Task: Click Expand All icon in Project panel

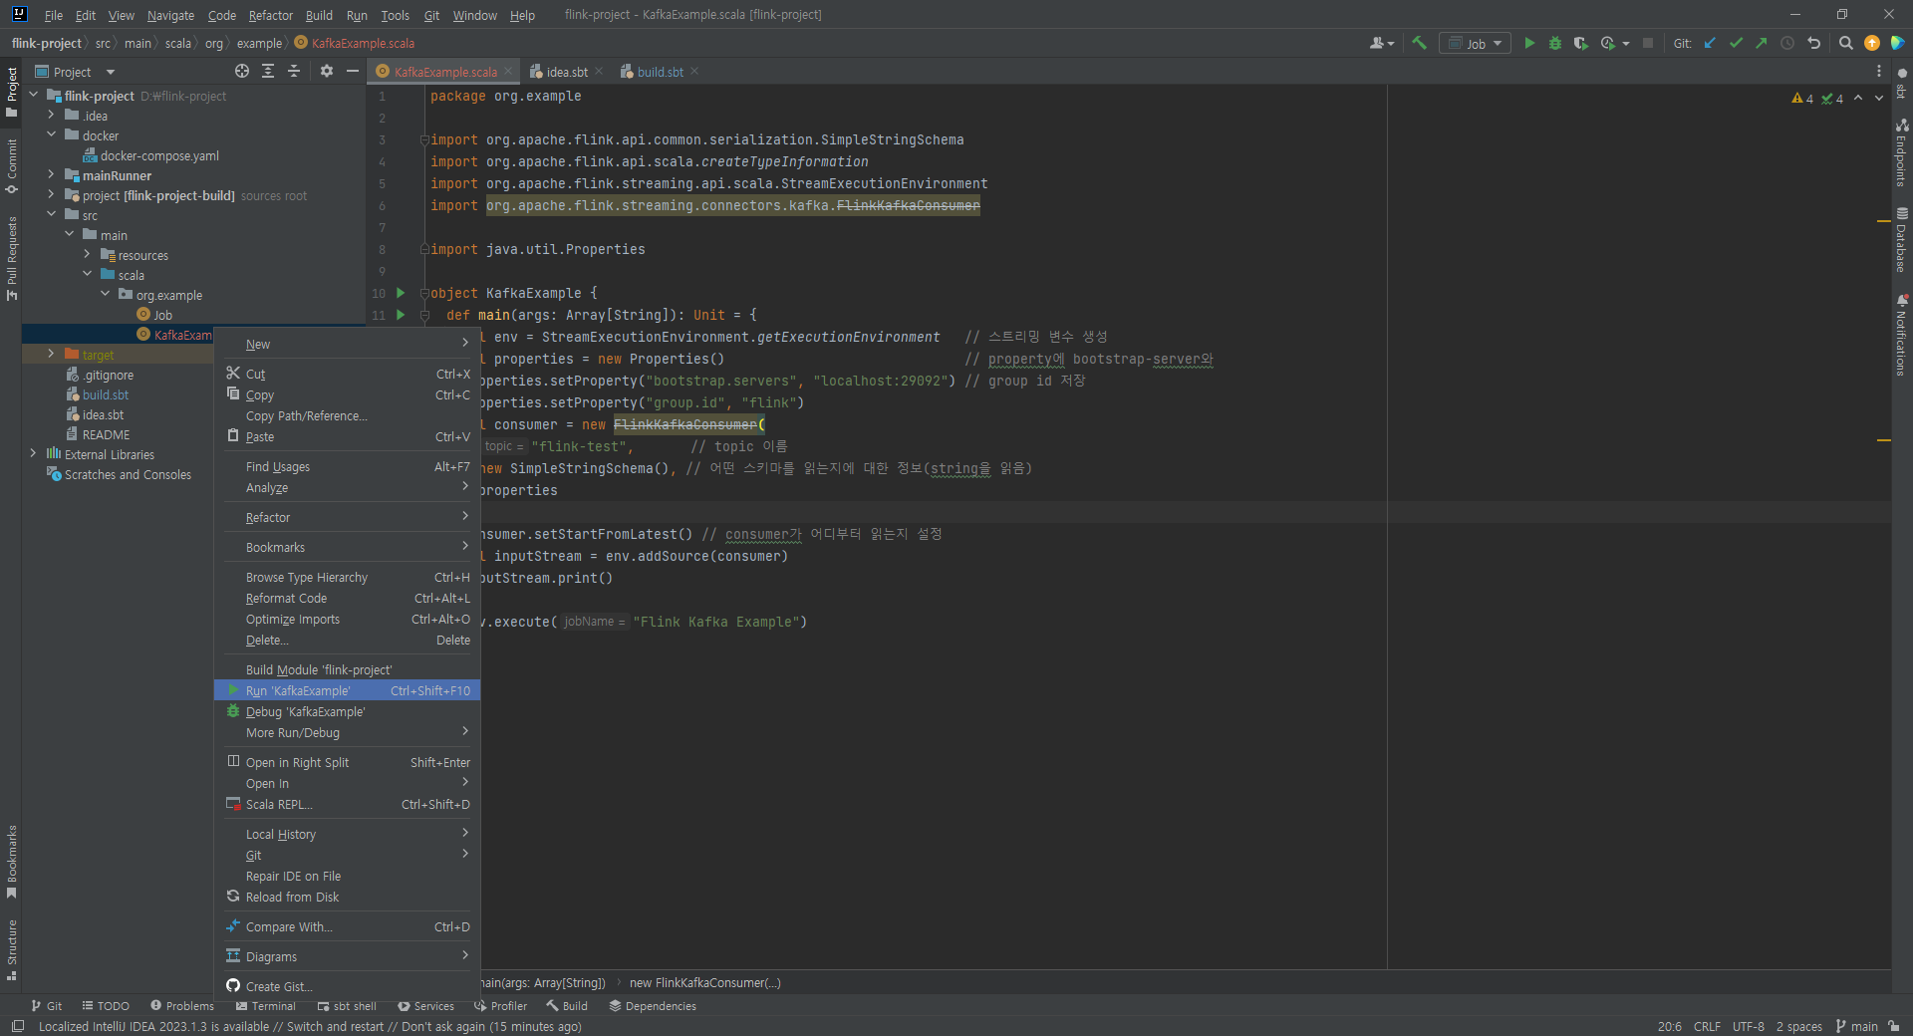Action: tap(268, 71)
